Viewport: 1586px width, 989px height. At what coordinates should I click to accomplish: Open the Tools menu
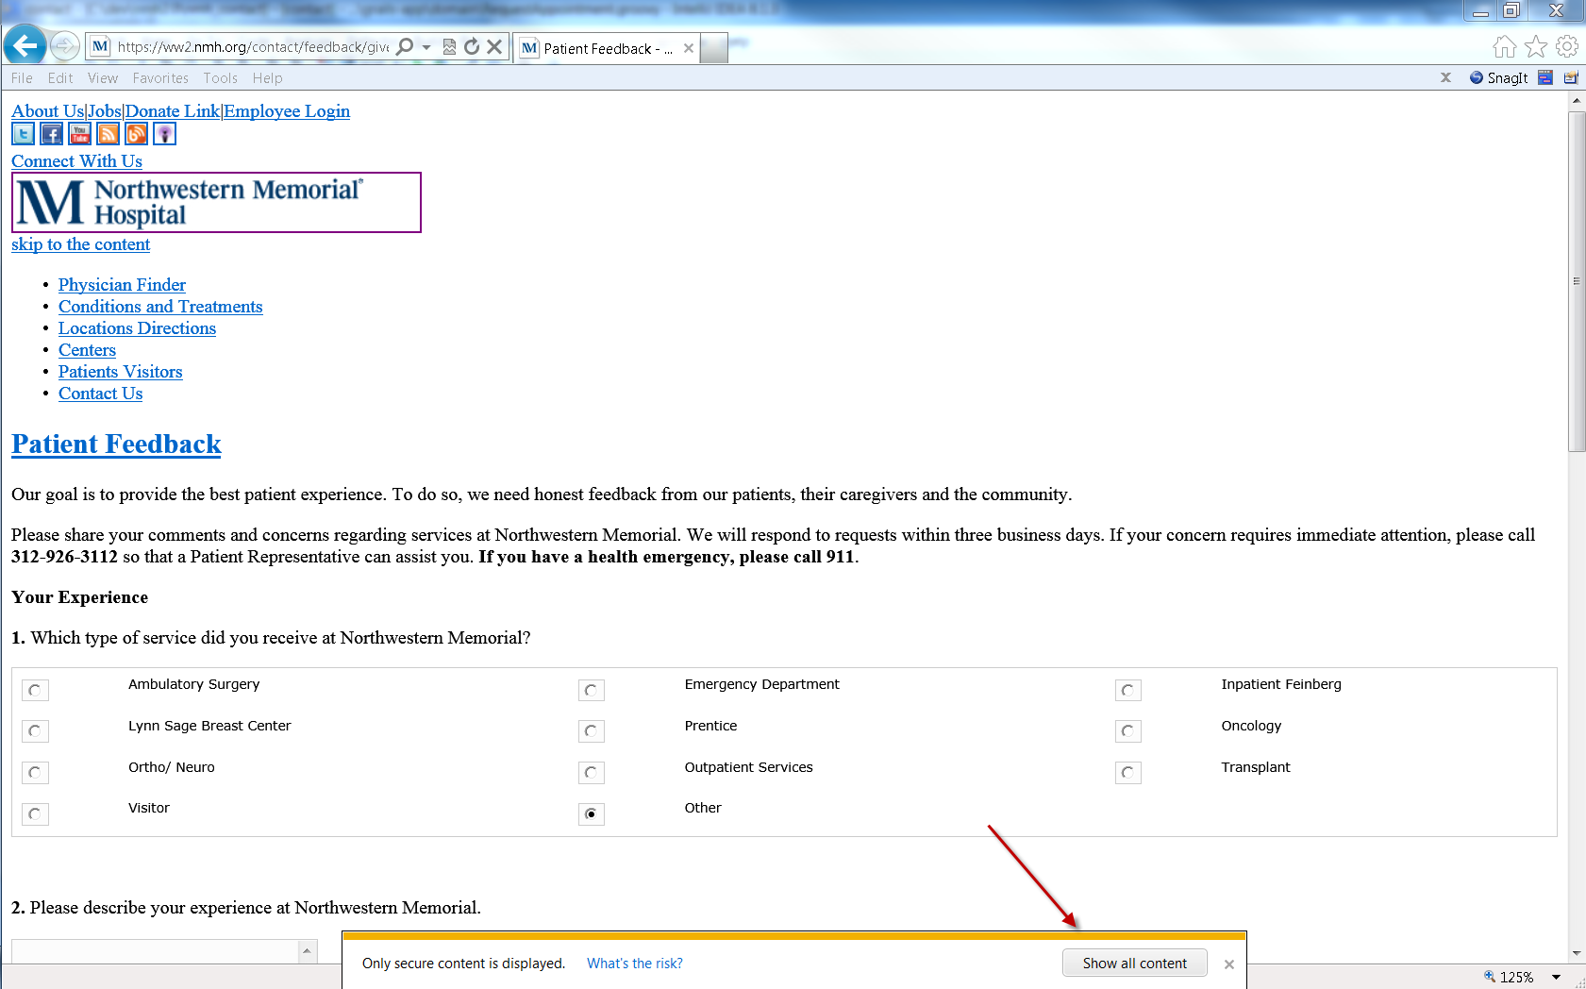click(x=221, y=78)
